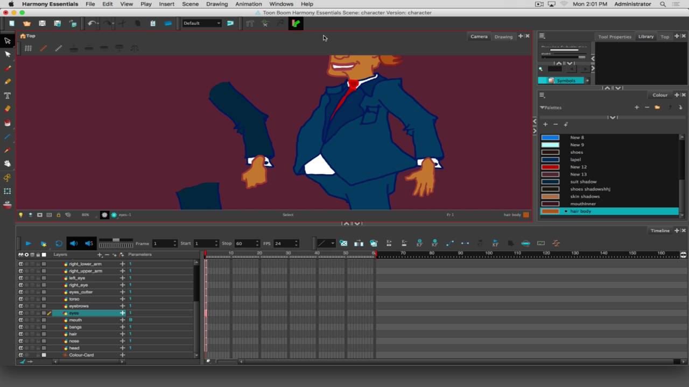Click remove palette minus button
This screenshot has width=689, height=387.
tap(647, 107)
